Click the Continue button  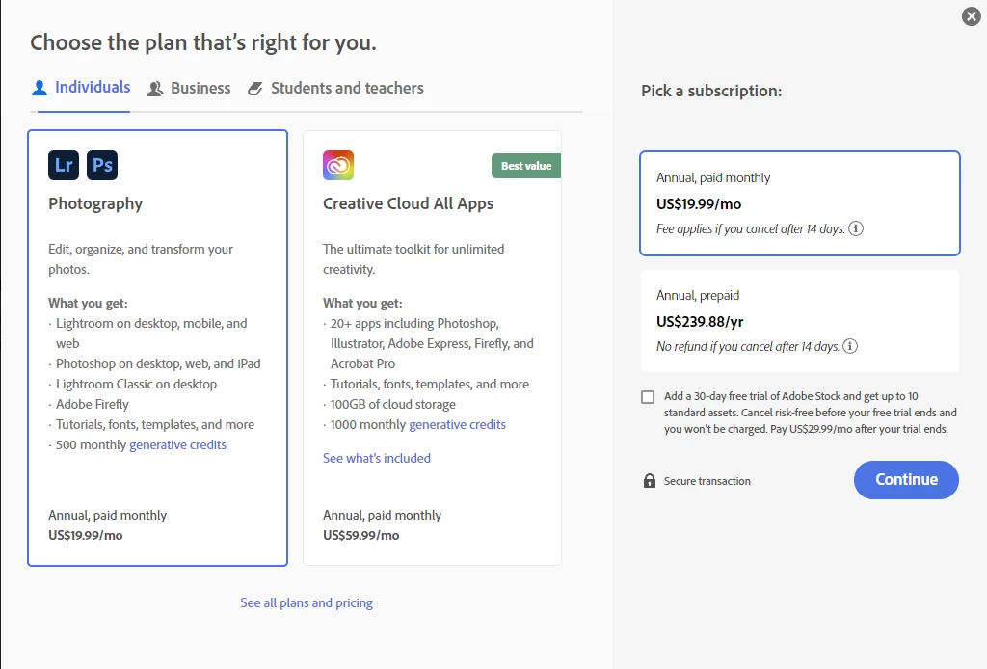(906, 480)
